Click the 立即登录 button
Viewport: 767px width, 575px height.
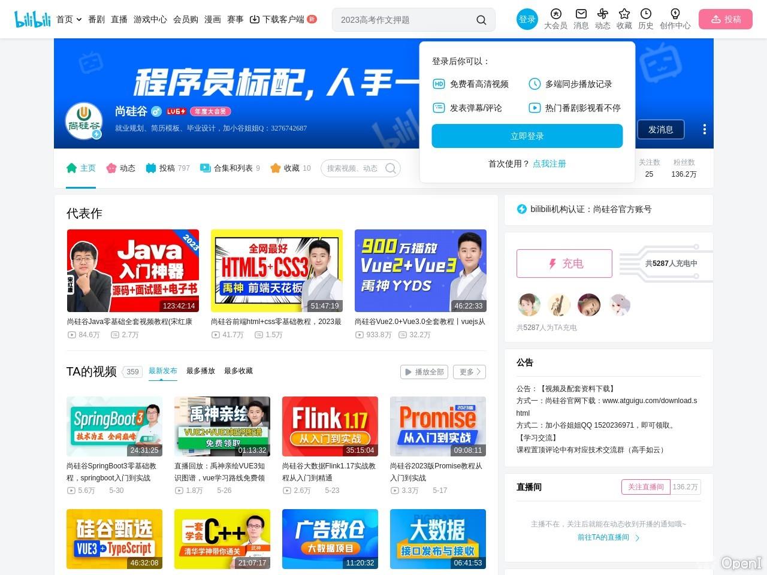click(527, 135)
